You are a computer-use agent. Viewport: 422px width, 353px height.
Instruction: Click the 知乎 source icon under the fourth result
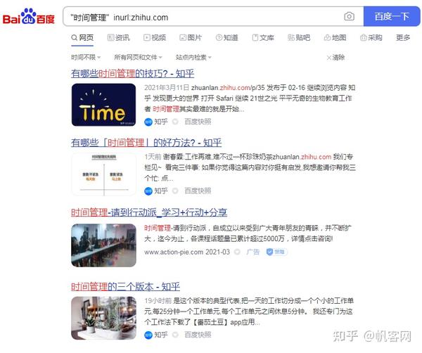click(x=148, y=335)
